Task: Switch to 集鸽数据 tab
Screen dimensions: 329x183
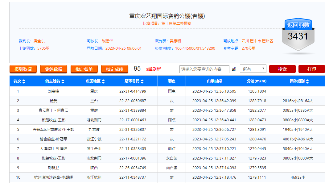Action: point(53,69)
